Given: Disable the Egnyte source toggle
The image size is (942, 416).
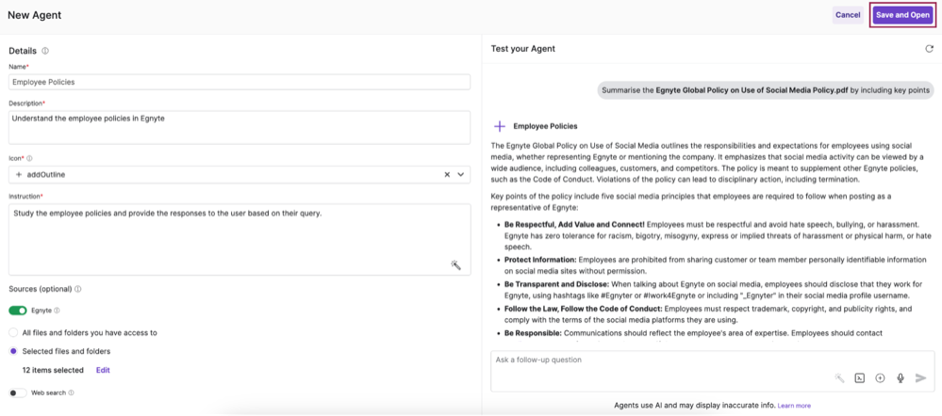Looking at the screenshot, I should click(18, 311).
